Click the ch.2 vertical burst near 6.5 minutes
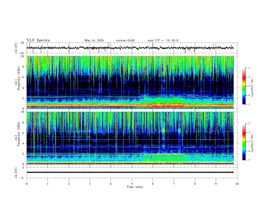 (x=164, y=139)
